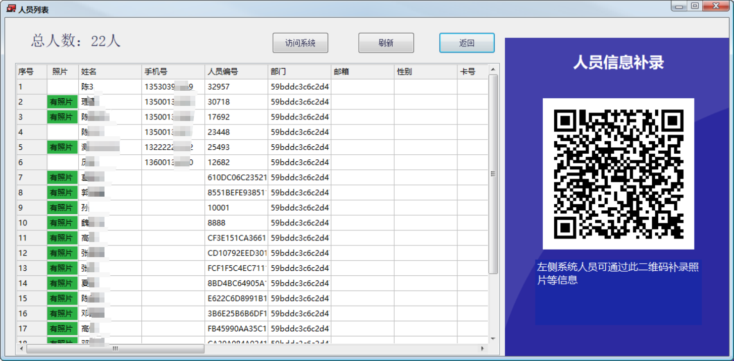Screen dimensions: 734x361
Task: Click the 性别 column header
Action: pos(425,72)
